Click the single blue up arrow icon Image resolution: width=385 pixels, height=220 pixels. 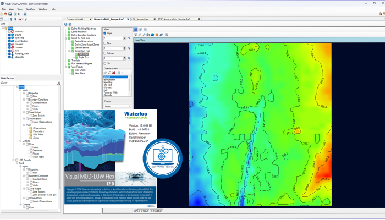point(11,19)
